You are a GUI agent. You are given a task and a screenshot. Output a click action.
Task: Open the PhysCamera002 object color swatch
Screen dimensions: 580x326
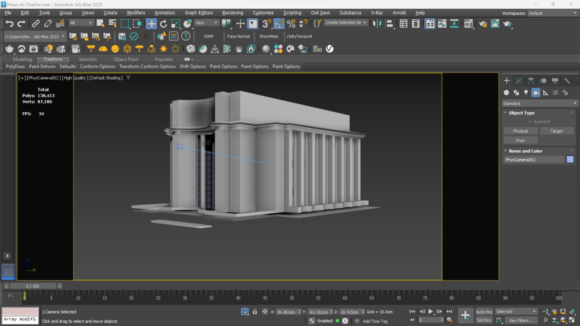point(570,160)
